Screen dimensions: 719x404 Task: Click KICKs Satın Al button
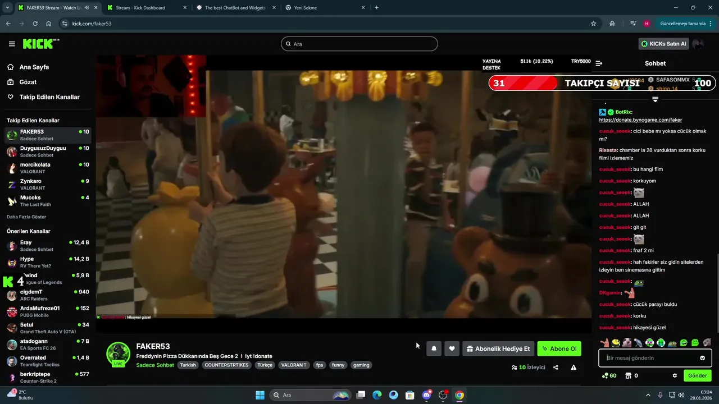pos(663,44)
